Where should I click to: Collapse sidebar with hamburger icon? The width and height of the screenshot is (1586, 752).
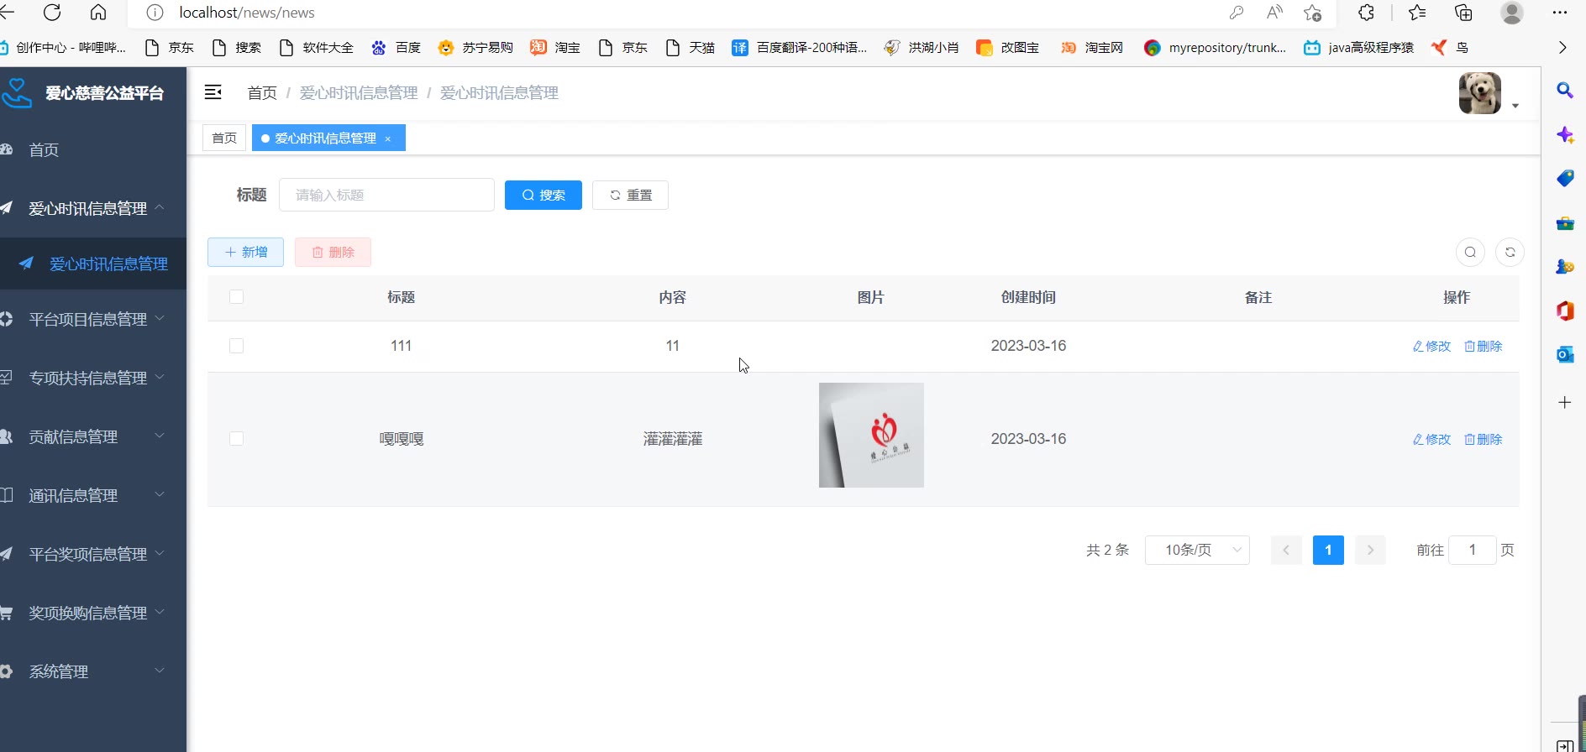[213, 92]
